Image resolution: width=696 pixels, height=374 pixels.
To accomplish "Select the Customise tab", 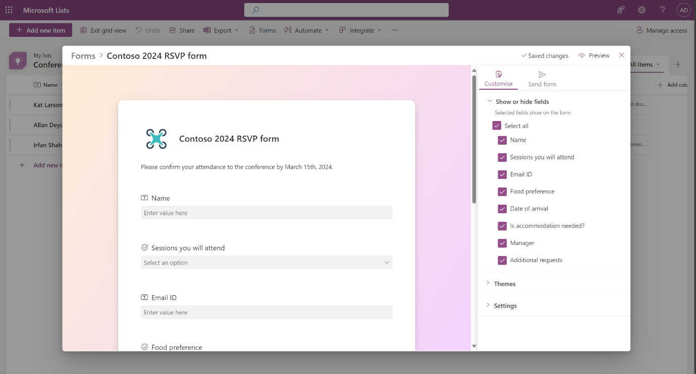I will point(498,79).
